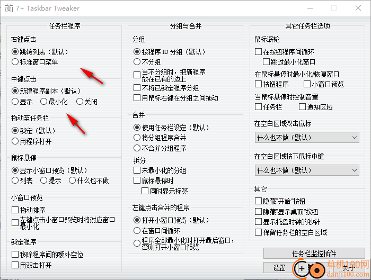371x280 pixels.
Task: Enable 移除程序间的额外空位
Action: point(15,255)
